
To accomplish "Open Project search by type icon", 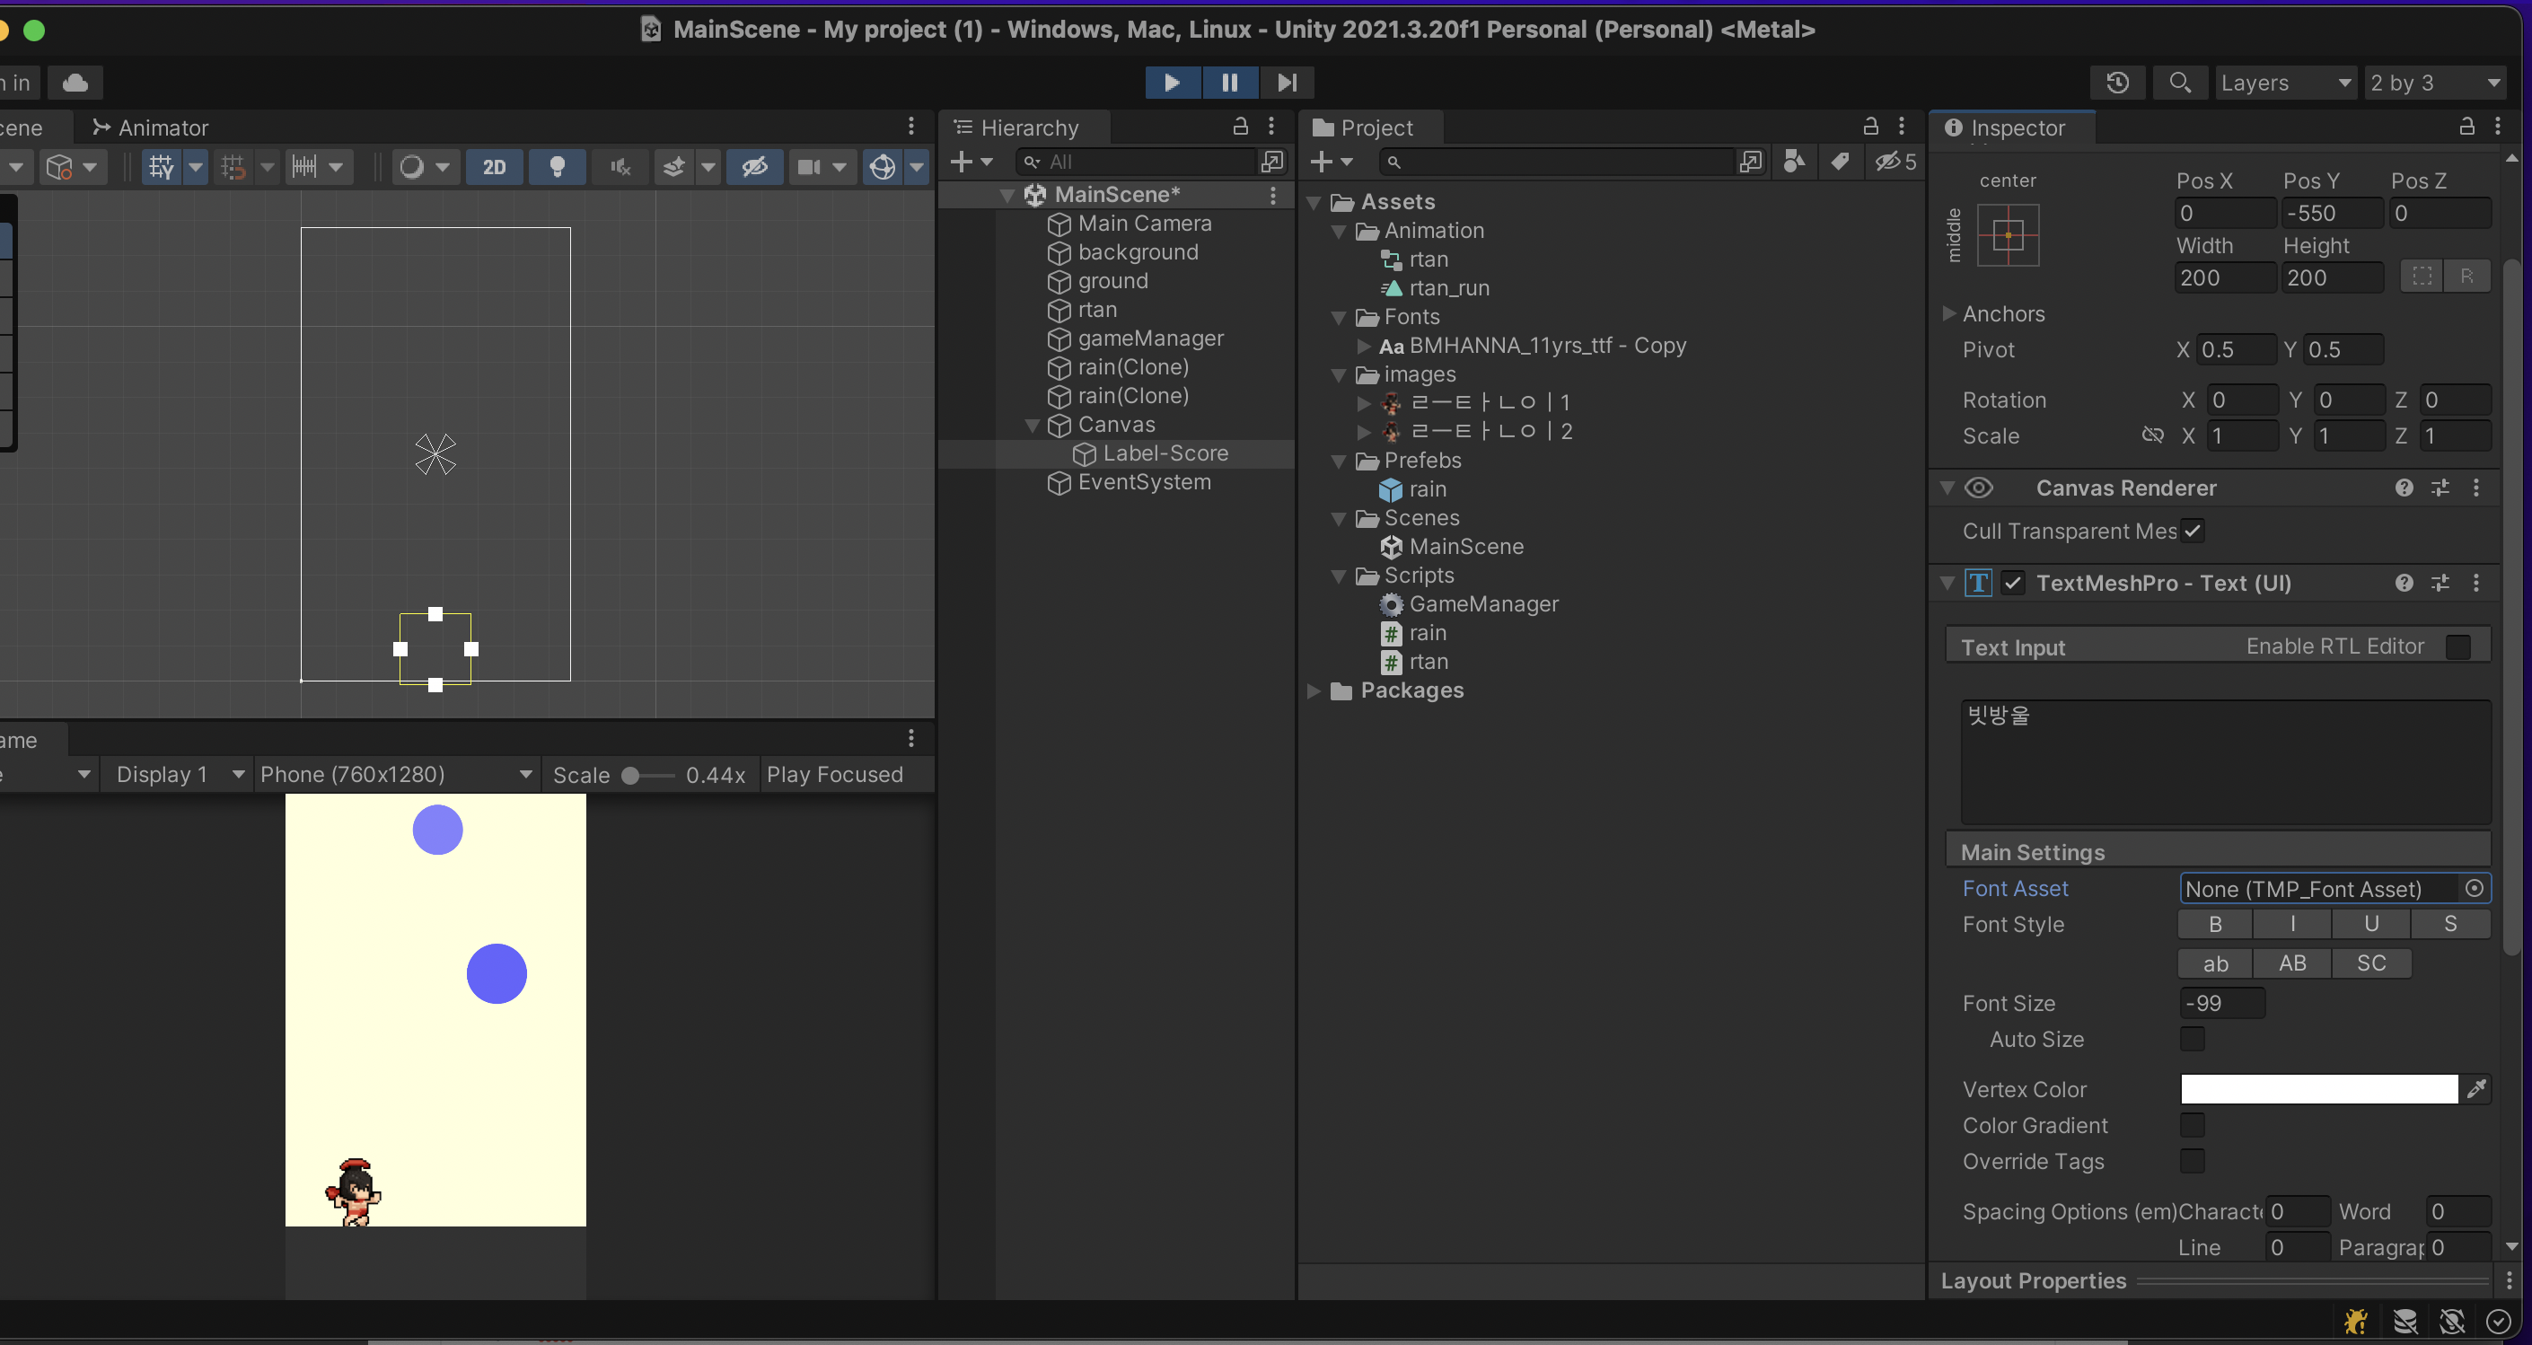I will point(1794,162).
